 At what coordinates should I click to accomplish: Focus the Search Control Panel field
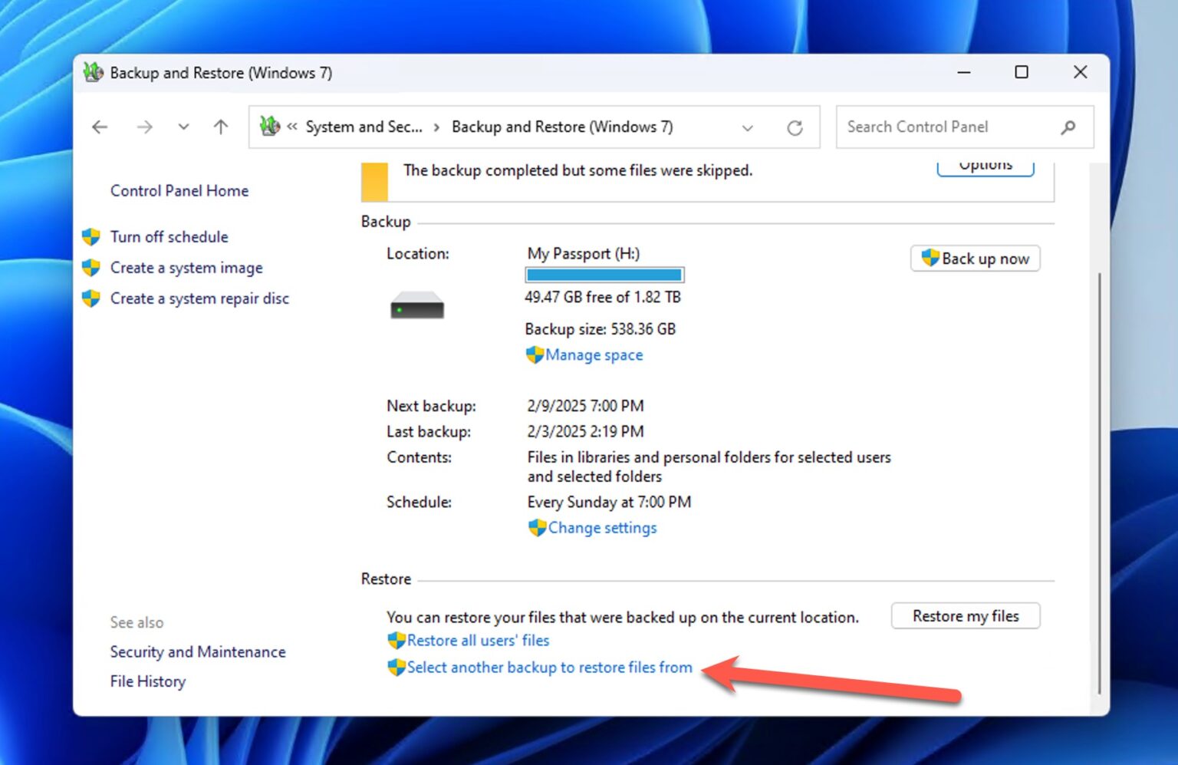pos(964,127)
